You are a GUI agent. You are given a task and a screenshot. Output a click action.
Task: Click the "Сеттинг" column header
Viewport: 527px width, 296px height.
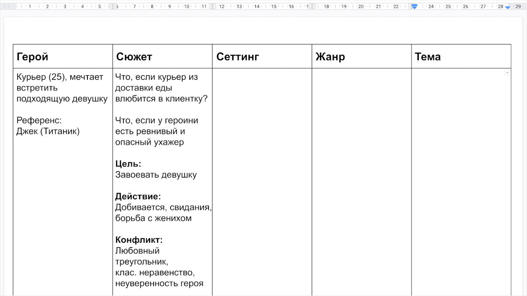point(238,57)
